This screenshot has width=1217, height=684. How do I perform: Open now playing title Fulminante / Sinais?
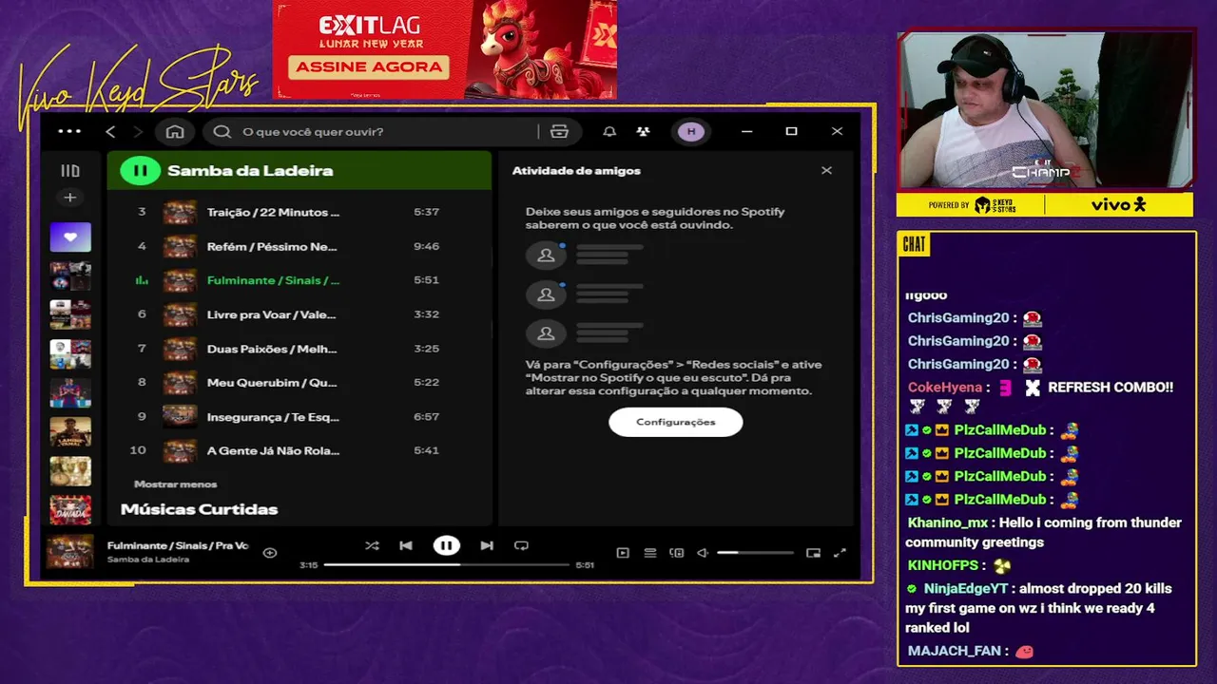point(178,545)
